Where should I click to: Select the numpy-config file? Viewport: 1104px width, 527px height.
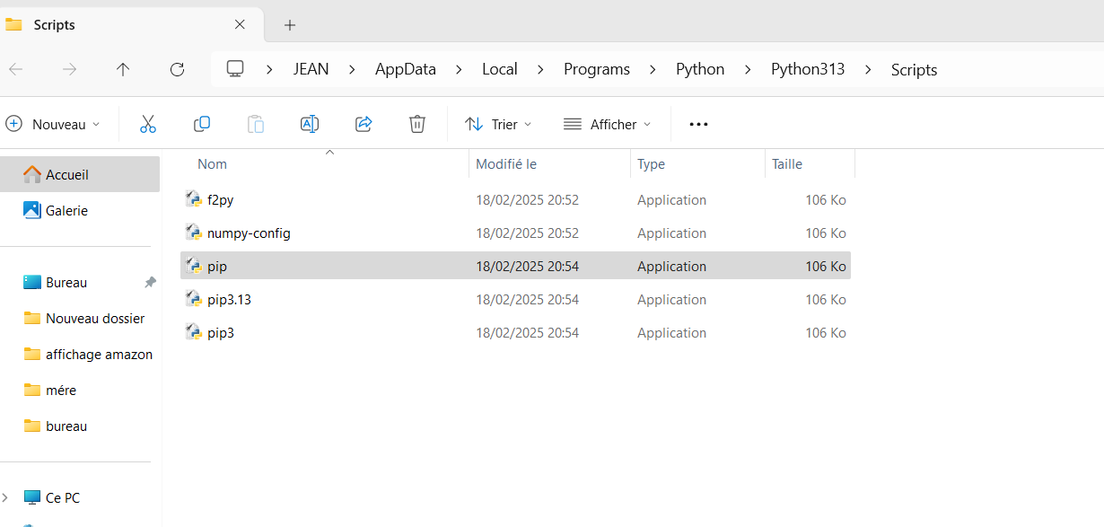tap(249, 233)
